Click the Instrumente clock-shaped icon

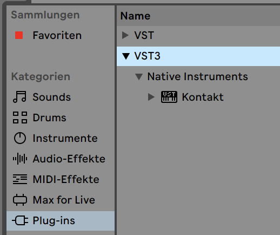[20, 138]
